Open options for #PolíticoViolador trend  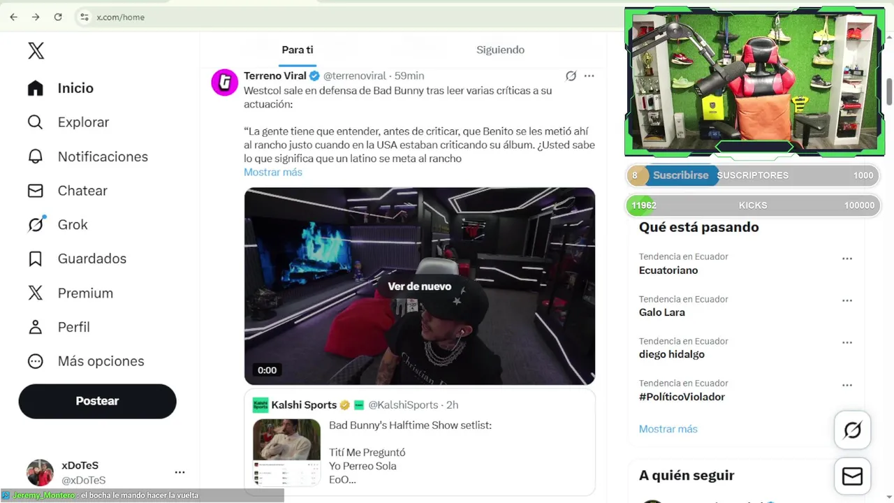(x=847, y=385)
